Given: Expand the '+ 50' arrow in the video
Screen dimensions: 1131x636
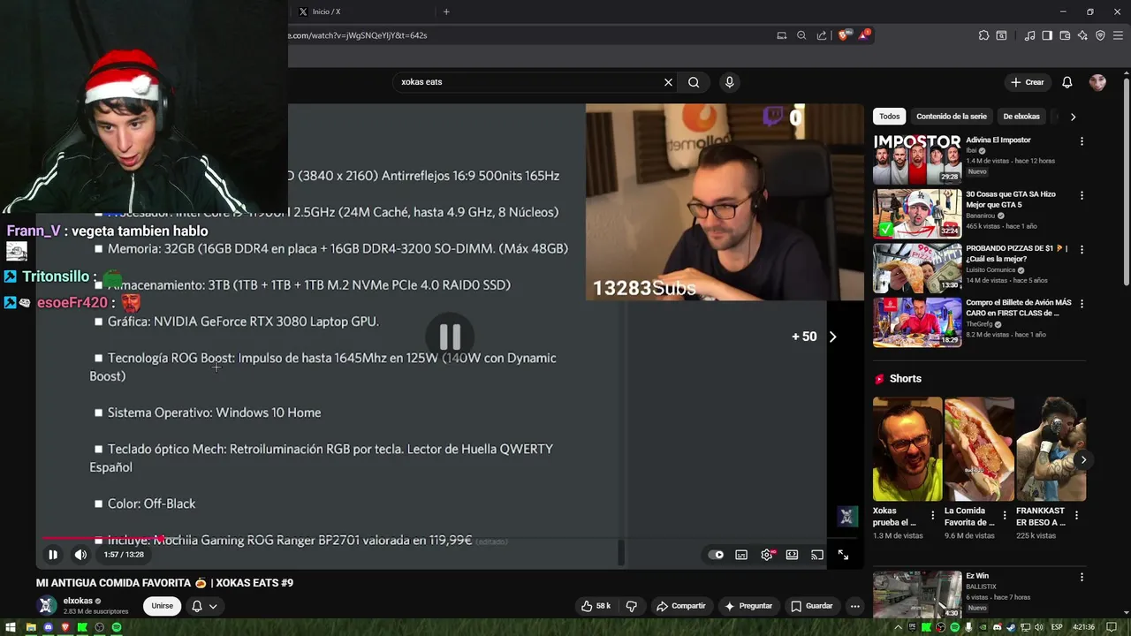Looking at the screenshot, I should click(832, 337).
